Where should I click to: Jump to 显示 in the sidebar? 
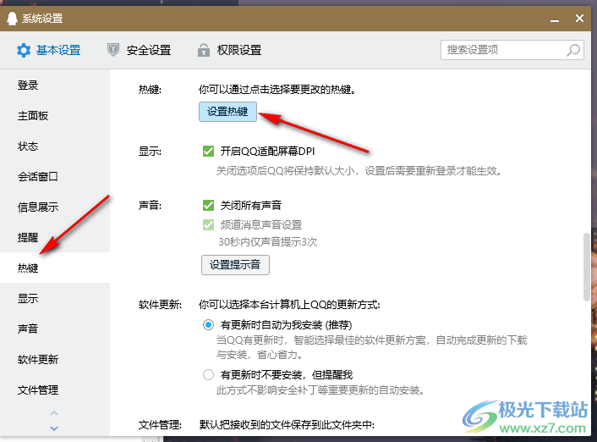(x=55, y=298)
